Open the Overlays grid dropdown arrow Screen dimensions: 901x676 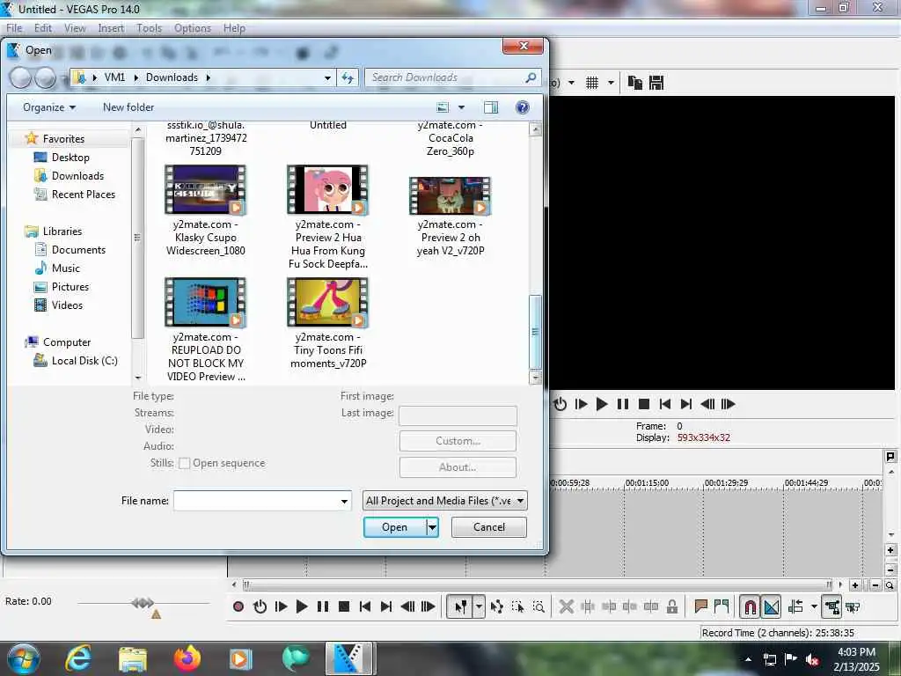tap(611, 83)
